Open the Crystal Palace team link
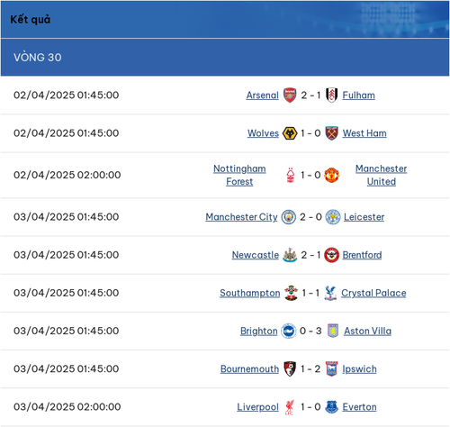 (x=373, y=293)
